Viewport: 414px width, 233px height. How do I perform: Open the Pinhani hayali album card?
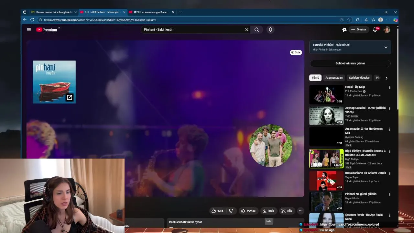(x=54, y=82)
